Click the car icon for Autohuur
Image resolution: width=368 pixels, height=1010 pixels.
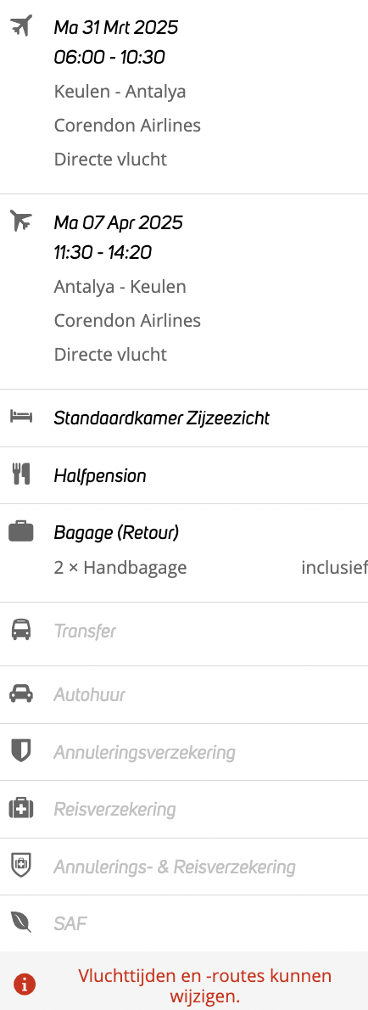(x=20, y=694)
